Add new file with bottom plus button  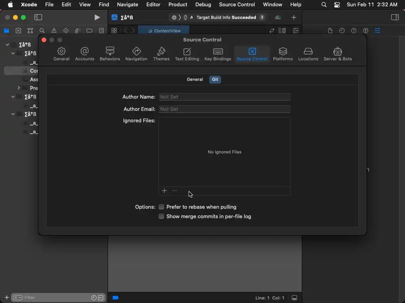click(7, 297)
